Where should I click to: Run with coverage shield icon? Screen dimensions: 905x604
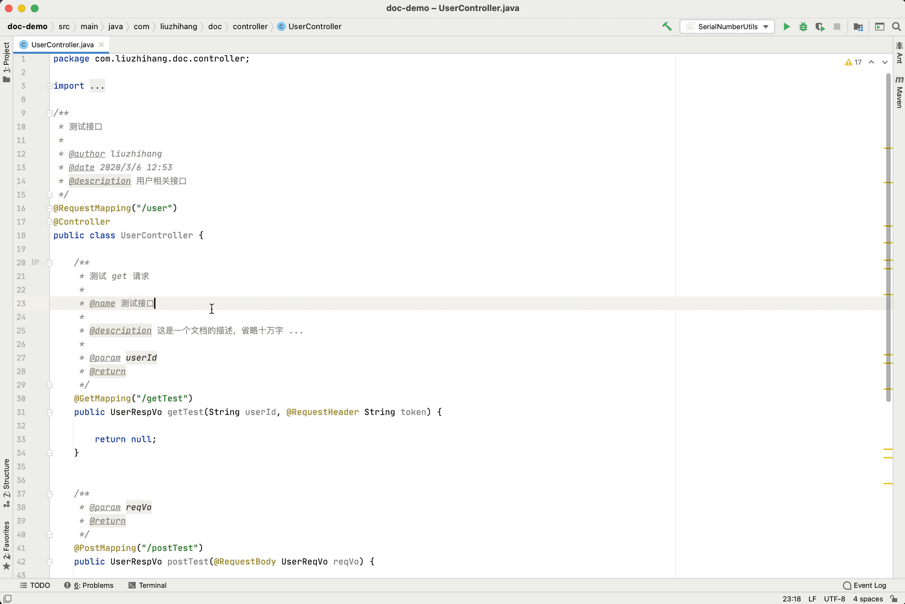[820, 27]
